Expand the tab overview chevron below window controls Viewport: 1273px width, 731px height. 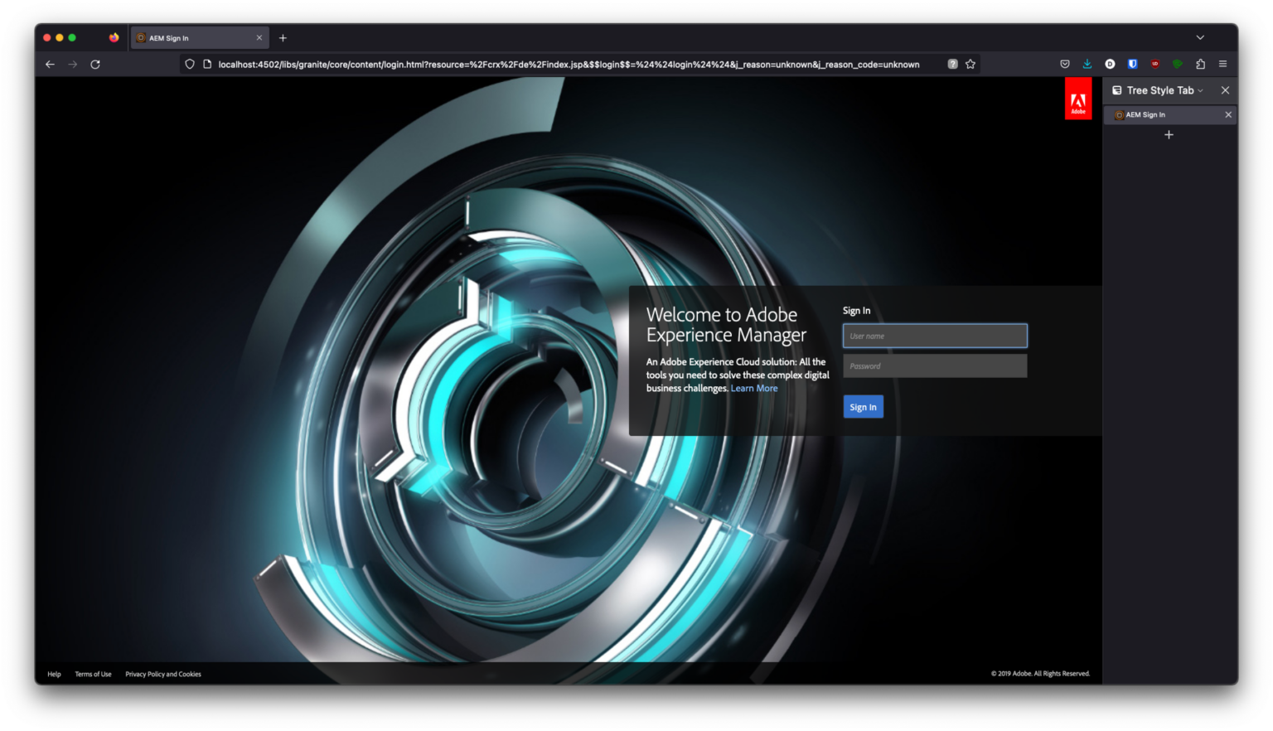pos(1200,36)
